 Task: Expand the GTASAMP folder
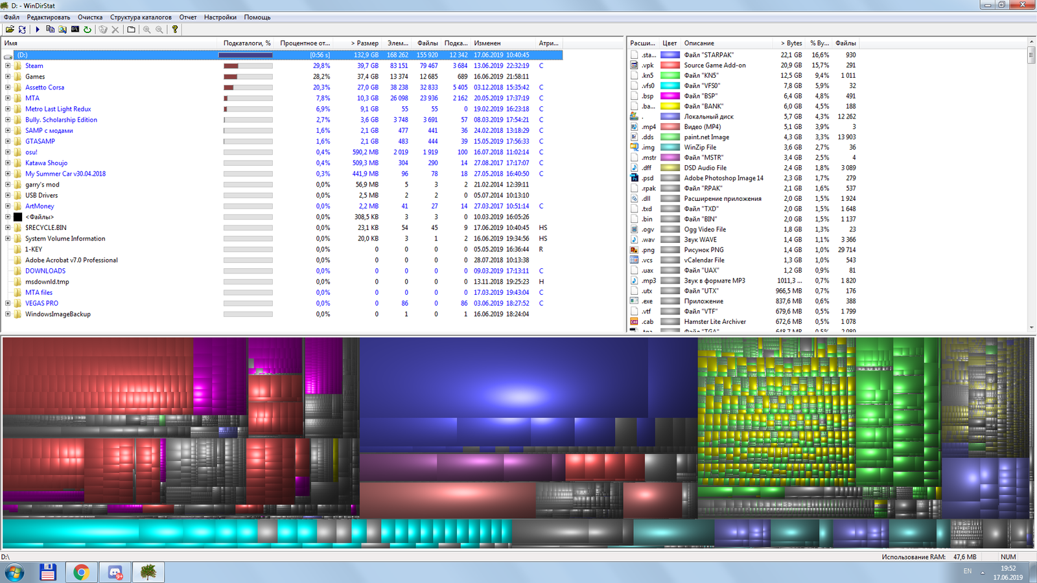click(x=8, y=141)
